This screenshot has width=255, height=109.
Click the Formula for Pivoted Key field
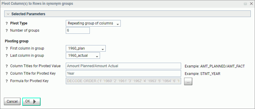123,81
